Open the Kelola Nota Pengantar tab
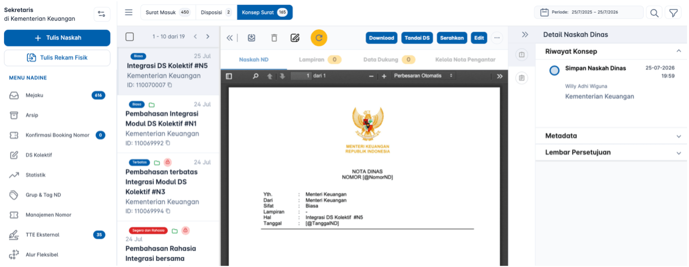This screenshot has width=689, height=267. tap(465, 60)
